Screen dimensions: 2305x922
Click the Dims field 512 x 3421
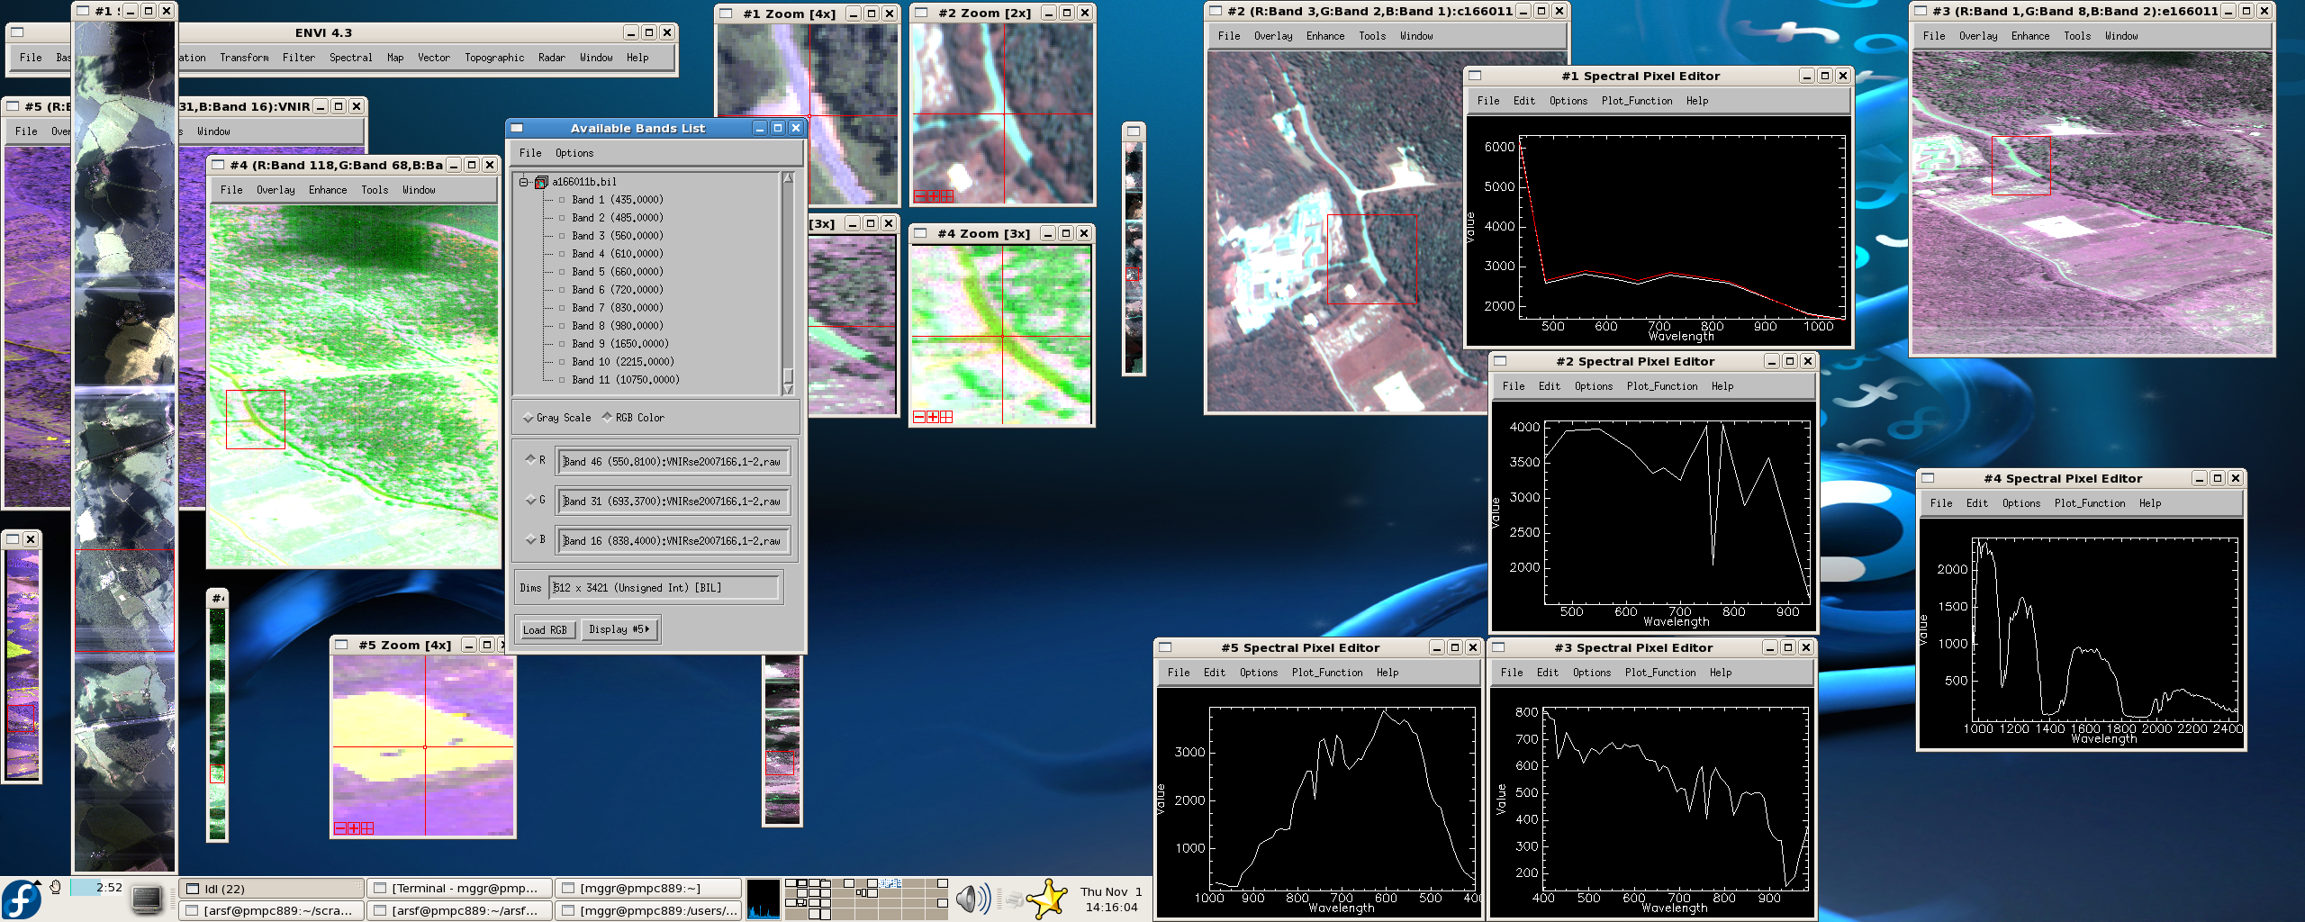[x=664, y=588]
